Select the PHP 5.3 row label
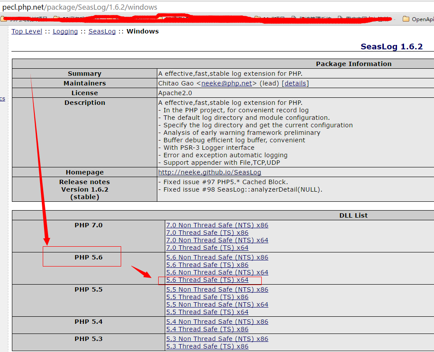This screenshot has width=434, height=352. pyautogui.click(x=89, y=339)
